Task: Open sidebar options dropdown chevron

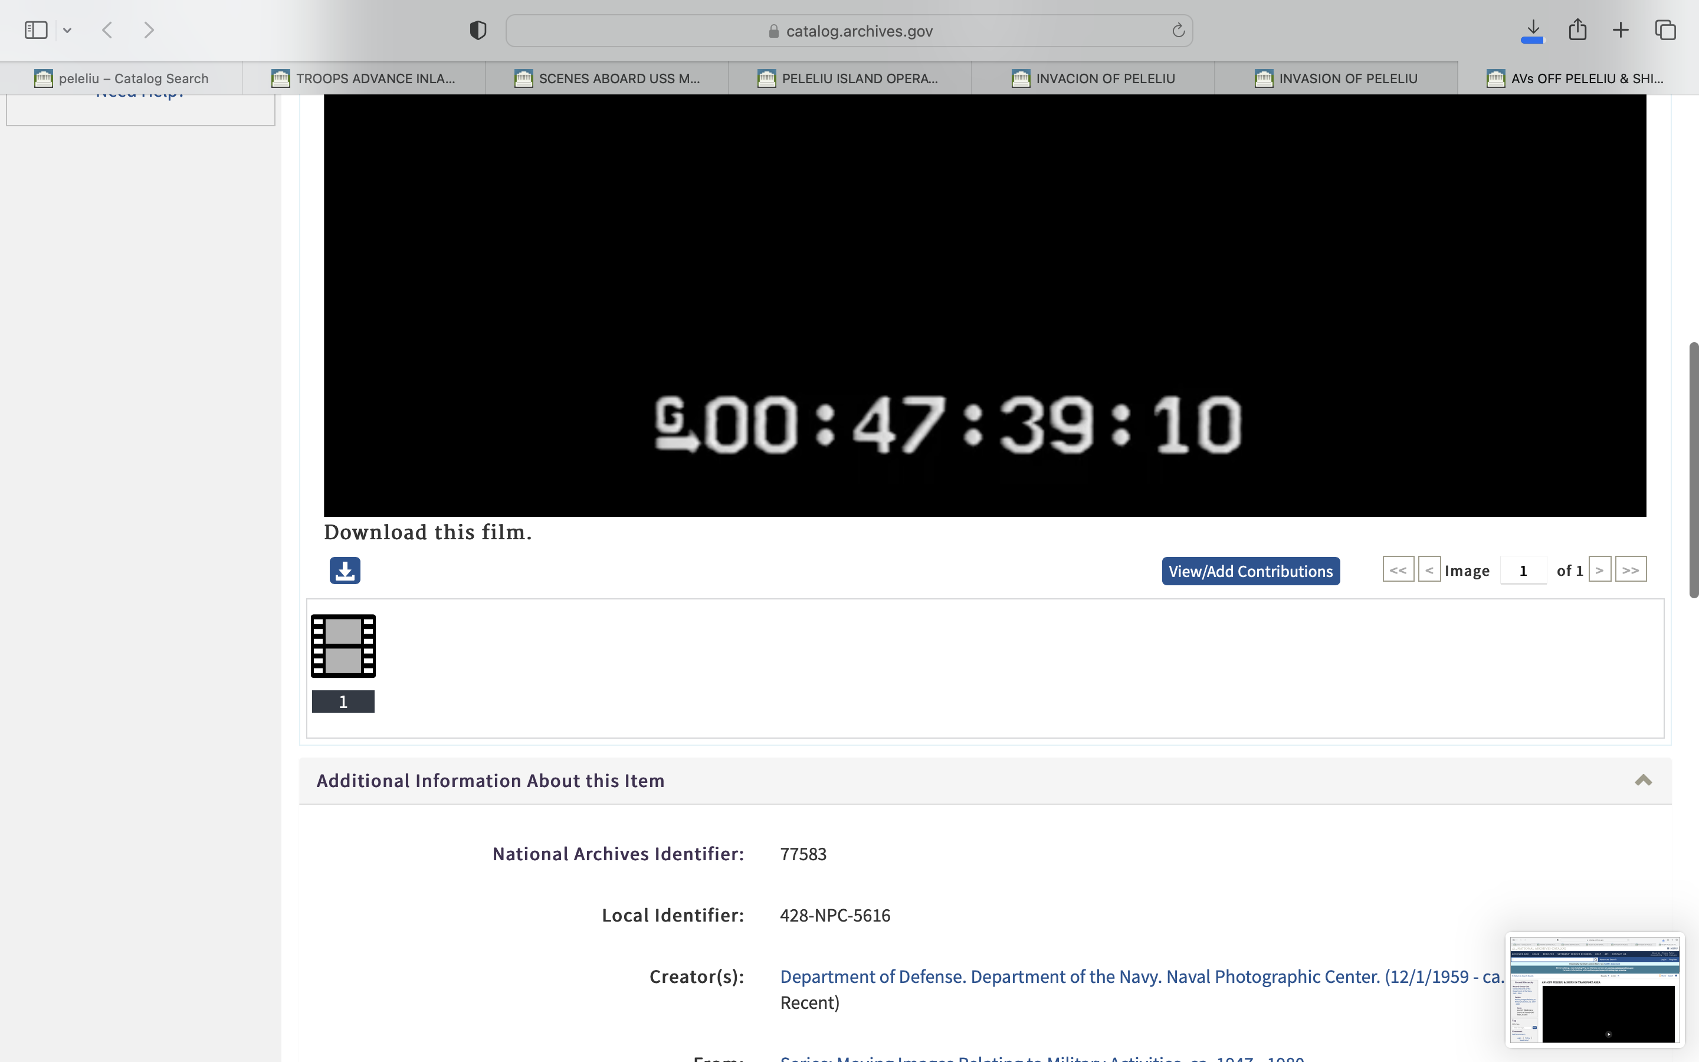Action: pos(67,30)
